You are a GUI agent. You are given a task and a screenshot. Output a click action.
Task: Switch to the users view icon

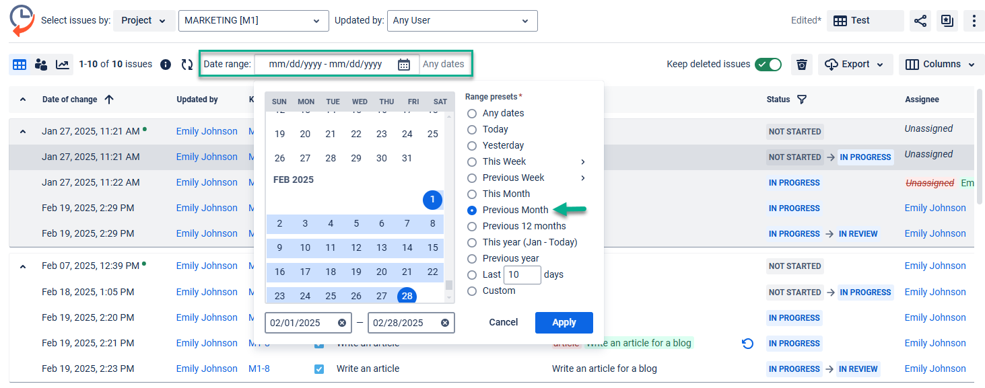click(x=41, y=65)
